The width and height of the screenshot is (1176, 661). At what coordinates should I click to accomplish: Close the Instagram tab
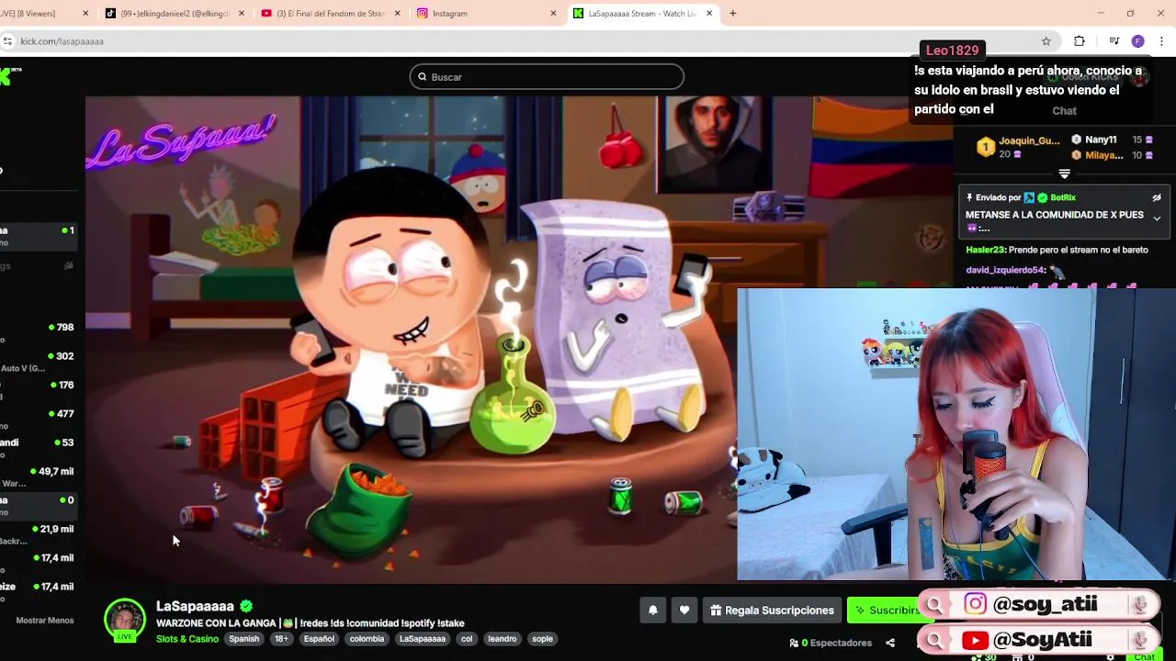(x=553, y=14)
